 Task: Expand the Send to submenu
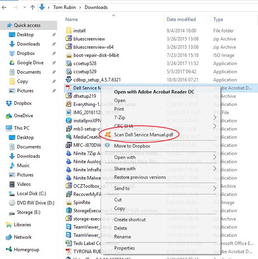click(160, 188)
